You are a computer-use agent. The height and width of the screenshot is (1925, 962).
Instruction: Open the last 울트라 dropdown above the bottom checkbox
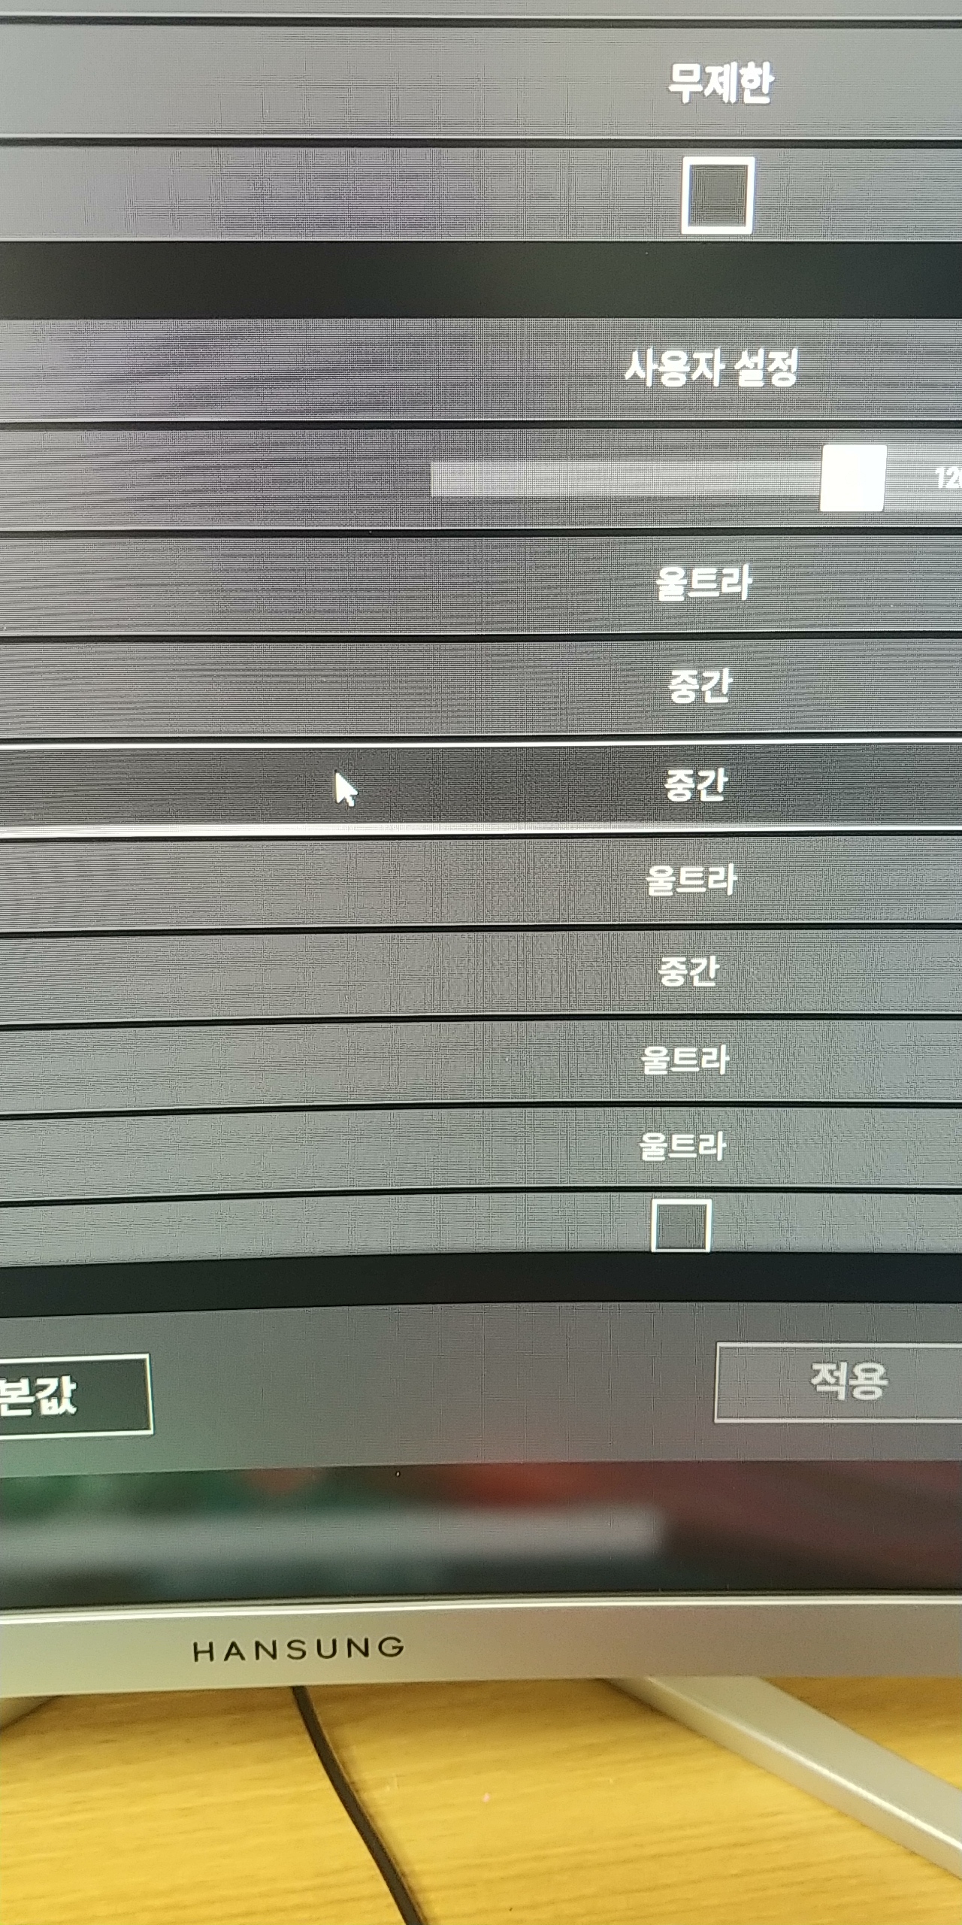pos(682,1146)
